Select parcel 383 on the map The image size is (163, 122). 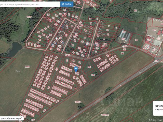click(x=89, y=67)
